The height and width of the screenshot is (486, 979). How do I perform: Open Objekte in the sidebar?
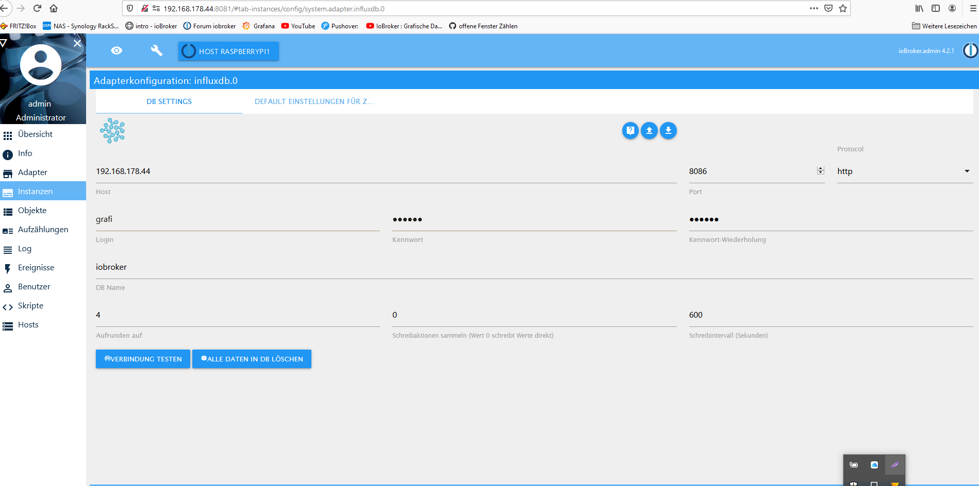click(x=43, y=211)
